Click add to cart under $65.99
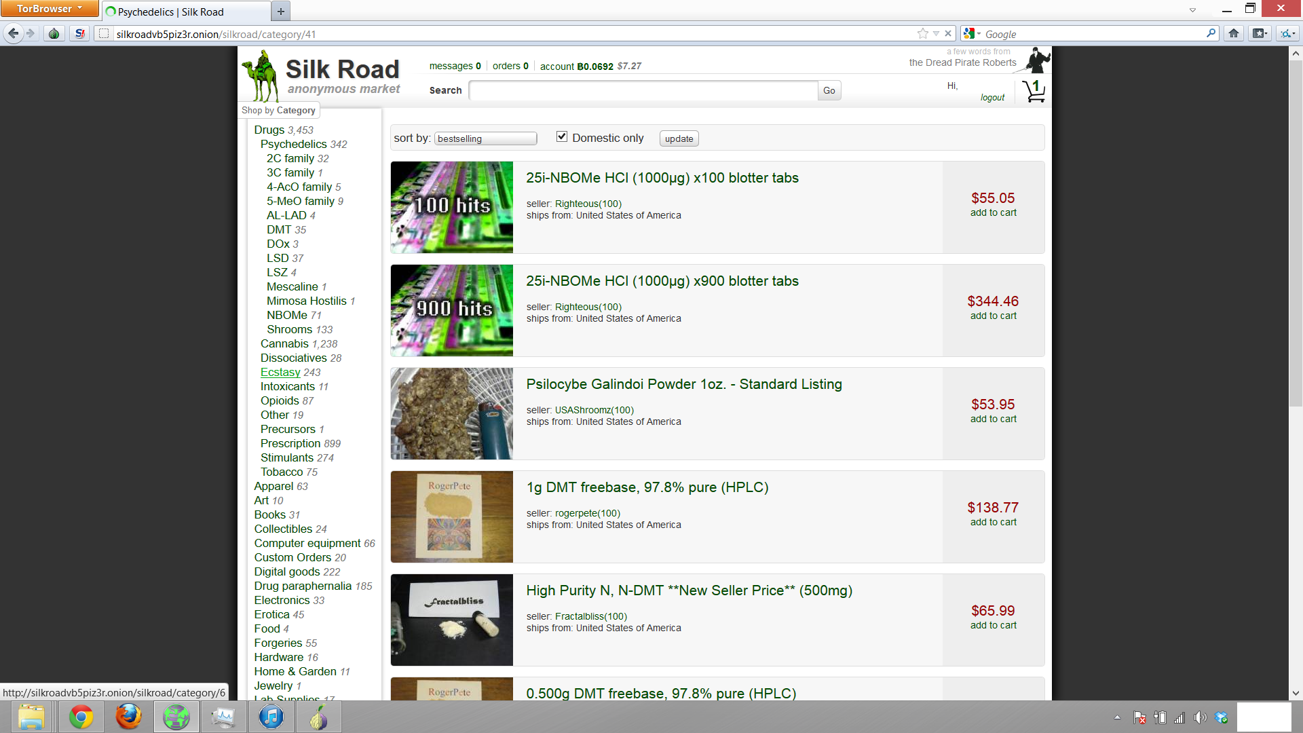1303x733 pixels. (x=993, y=625)
